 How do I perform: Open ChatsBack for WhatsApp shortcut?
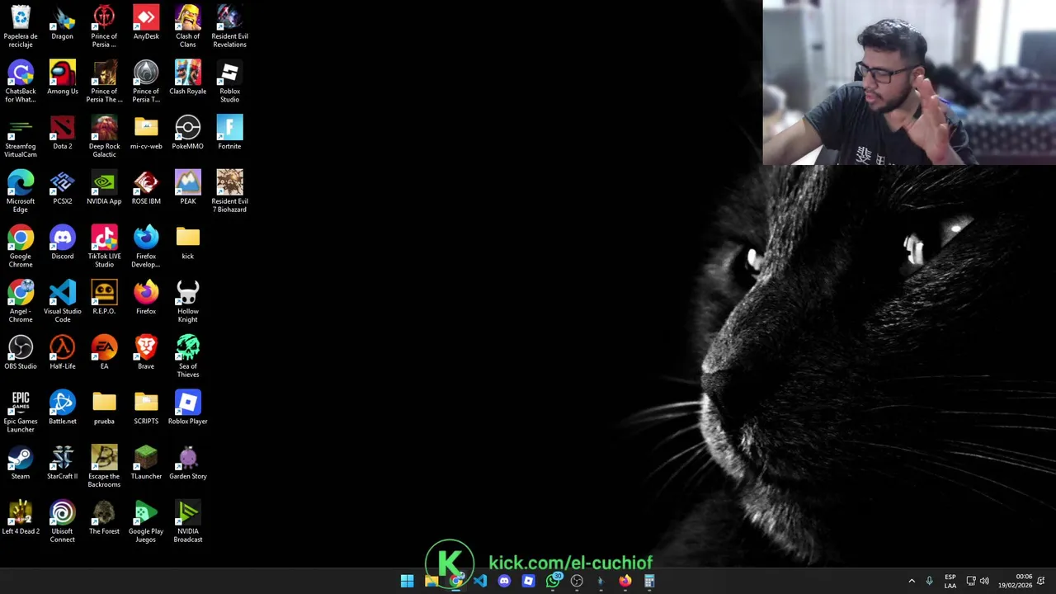[x=21, y=82]
